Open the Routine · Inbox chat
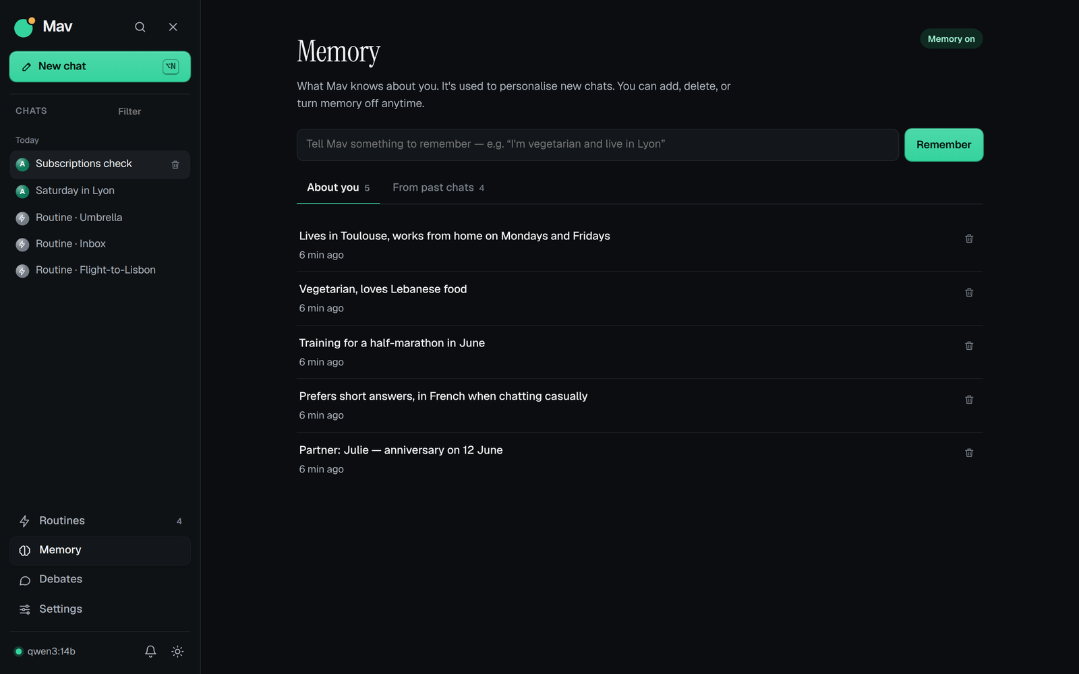The height and width of the screenshot is (674, 1079). tap(100, 244)
